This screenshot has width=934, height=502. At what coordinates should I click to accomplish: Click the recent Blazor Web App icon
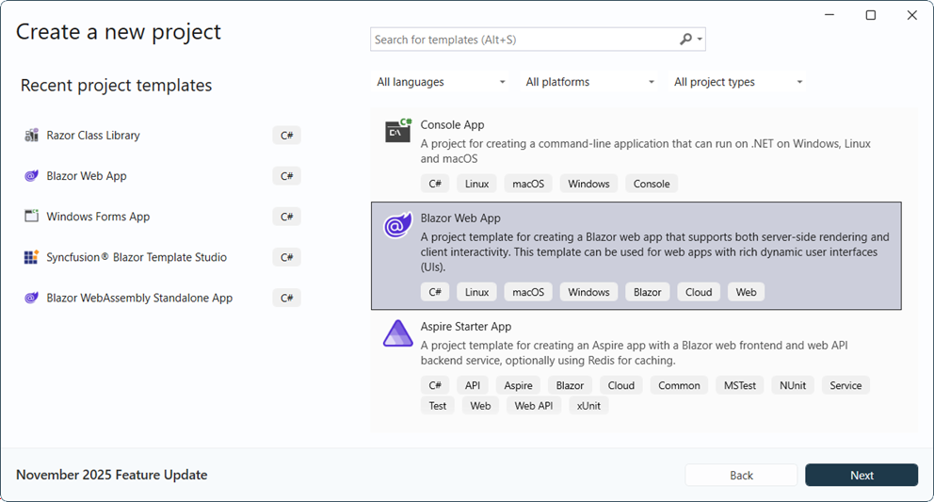point(31,176)
